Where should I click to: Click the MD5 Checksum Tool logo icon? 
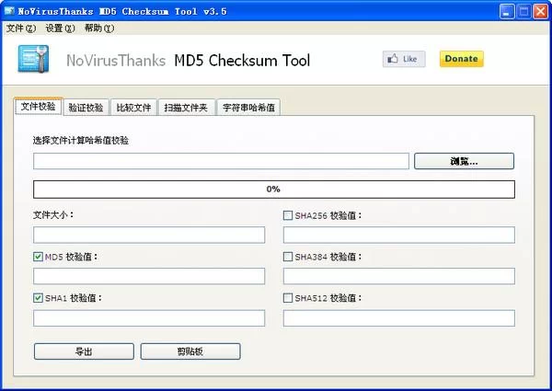click(x=33, y=59)
